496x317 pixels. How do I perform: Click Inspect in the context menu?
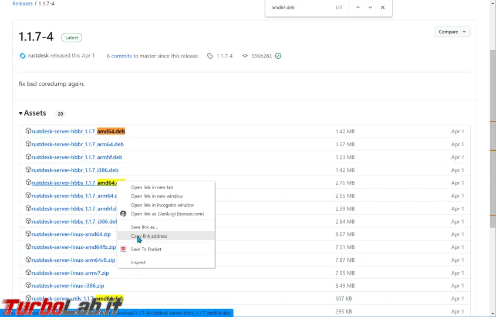coord(139,262)
